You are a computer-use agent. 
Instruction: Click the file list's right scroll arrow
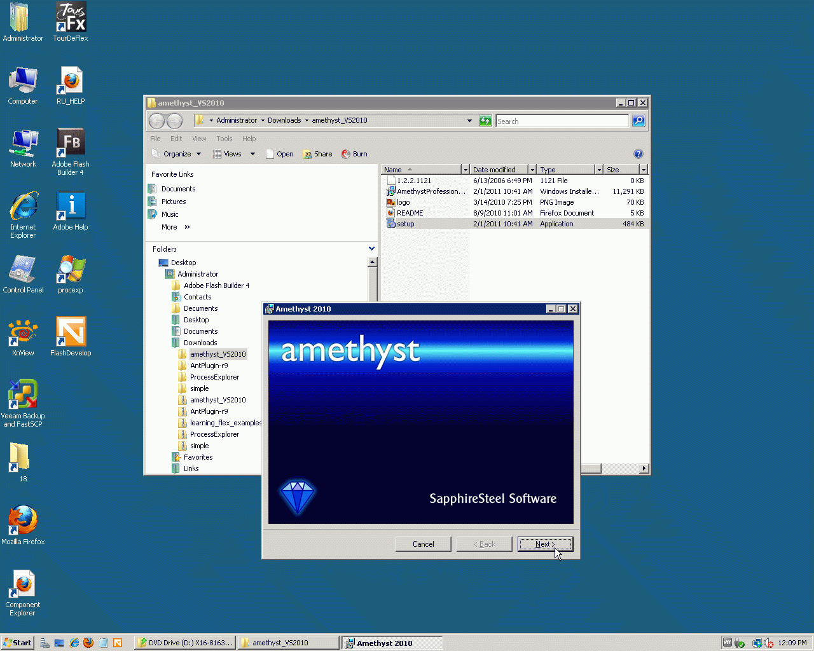click(x=644, y=469)
